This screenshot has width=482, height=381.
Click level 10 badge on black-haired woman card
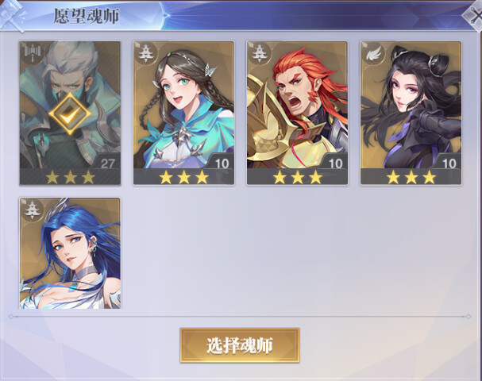coord(449,164)
